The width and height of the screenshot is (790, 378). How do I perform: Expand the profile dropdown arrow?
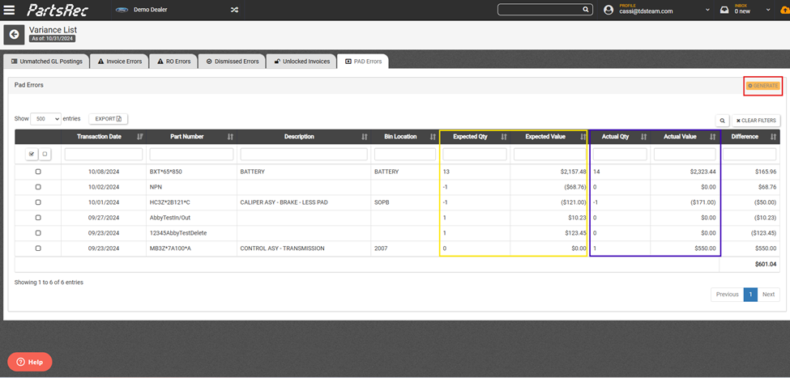point(707,10)
